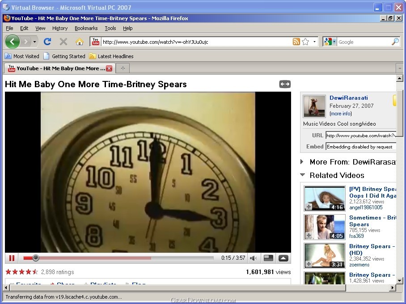Click the vertical scrollbar down arrow

point(400,280)
